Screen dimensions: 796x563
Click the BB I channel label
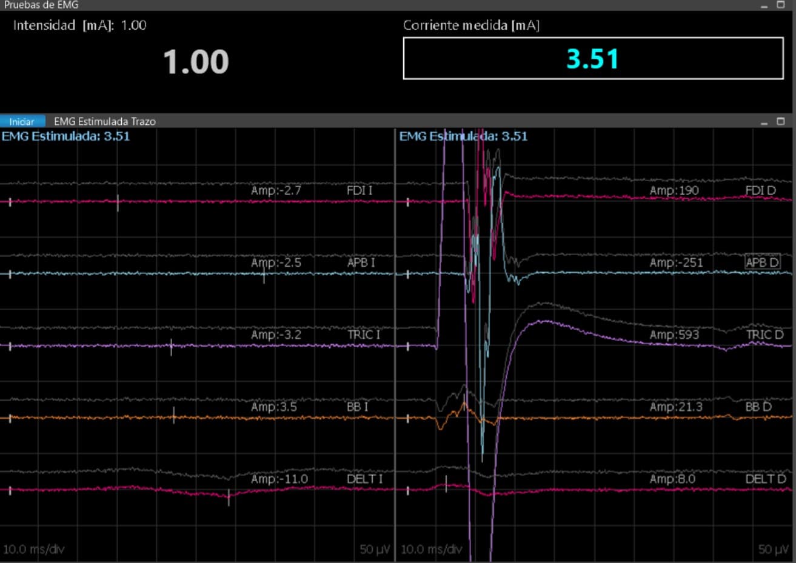tap(357, 407)
